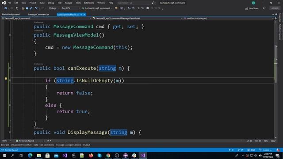
Task: Open the Debug configuration dropdown
Action: pyautogui.click(x=54, y=8)
